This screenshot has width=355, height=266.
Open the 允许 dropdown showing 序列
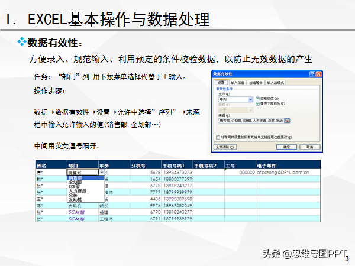pyautogui.click(x=235, y=99)
